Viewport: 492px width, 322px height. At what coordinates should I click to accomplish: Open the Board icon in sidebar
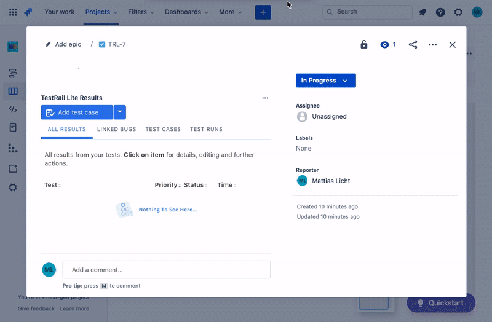(x=13, y=91)
